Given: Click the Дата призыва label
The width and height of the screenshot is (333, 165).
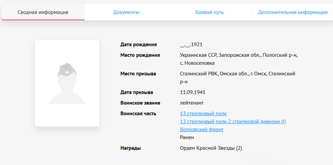Looking at the screenshot, I should 137,92.
